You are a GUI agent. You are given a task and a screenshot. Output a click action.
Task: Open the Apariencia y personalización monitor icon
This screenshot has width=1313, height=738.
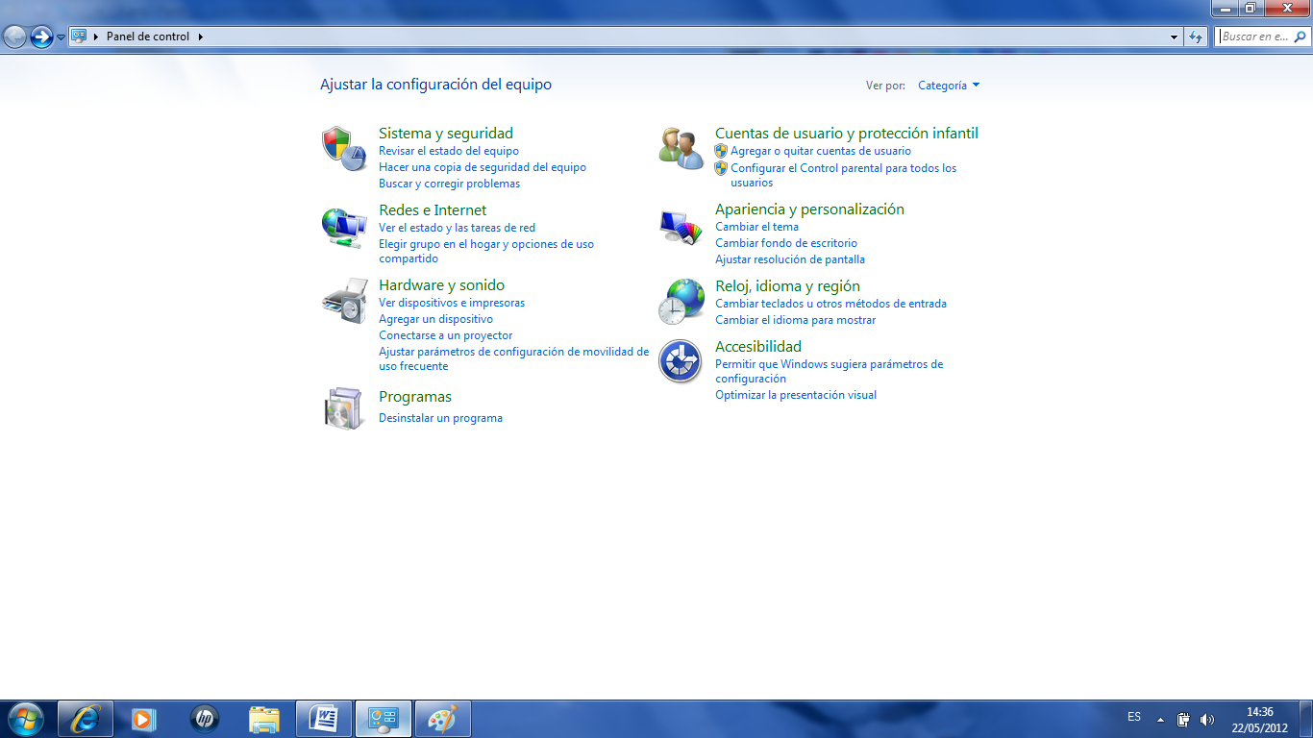coord(681,228)
